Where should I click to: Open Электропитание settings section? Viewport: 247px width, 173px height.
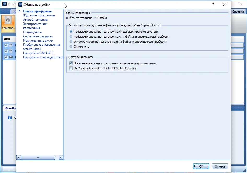pos(35,24)
